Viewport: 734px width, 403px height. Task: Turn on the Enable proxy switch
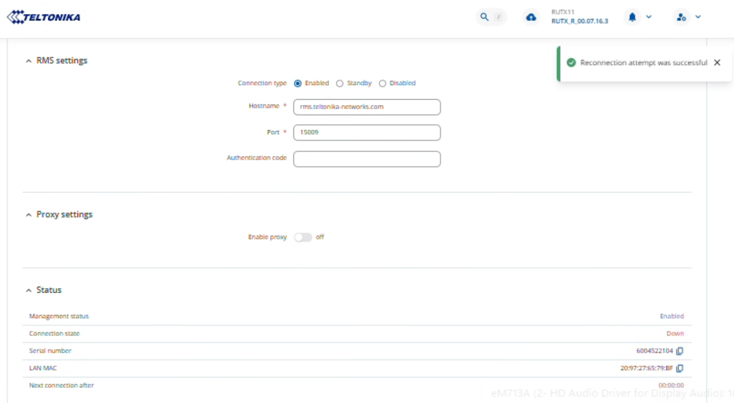(303, 237)
